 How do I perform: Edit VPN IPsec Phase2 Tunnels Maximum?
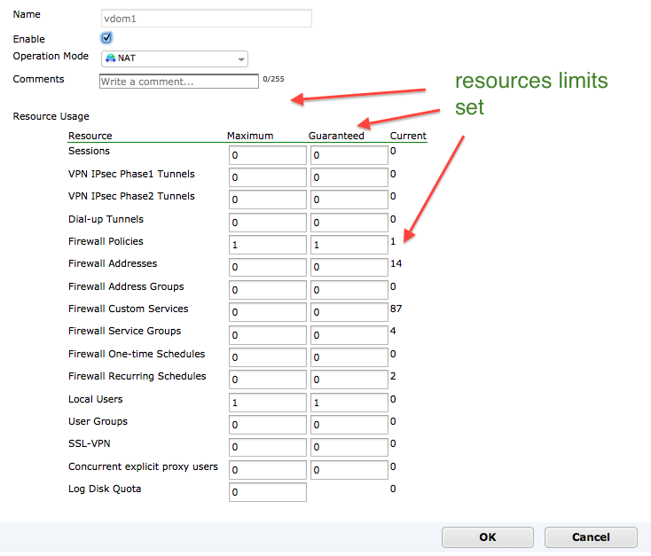click(268, 200)
